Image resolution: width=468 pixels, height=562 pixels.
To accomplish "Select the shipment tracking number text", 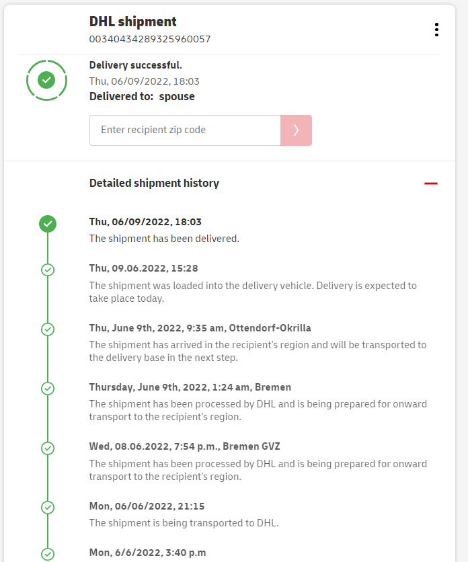I will 150,39.
